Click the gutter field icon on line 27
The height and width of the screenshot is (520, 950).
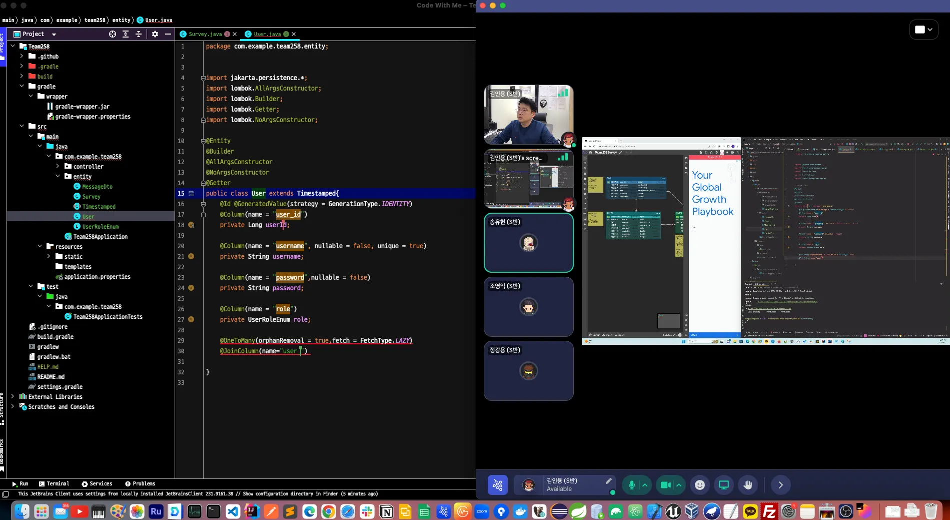coord(191,319)
